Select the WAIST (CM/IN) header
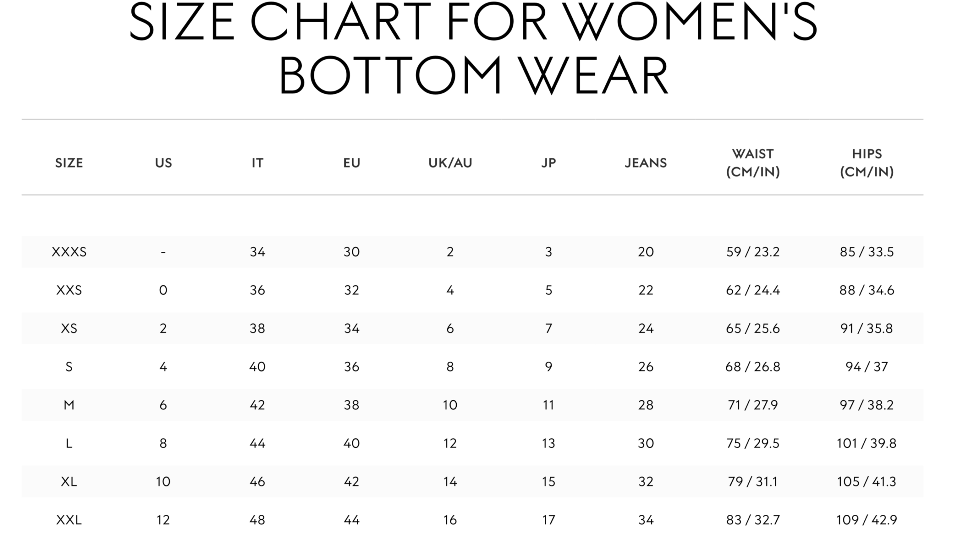The width and height of the screenshot is (980, 553). tap(753, 163)
